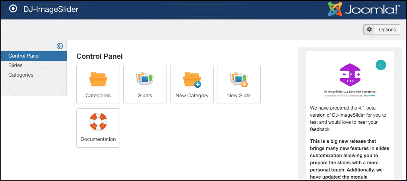Open Slides in the sidebar menu
The width and height of the screenshot is (407, 181).
click(16, 65)
